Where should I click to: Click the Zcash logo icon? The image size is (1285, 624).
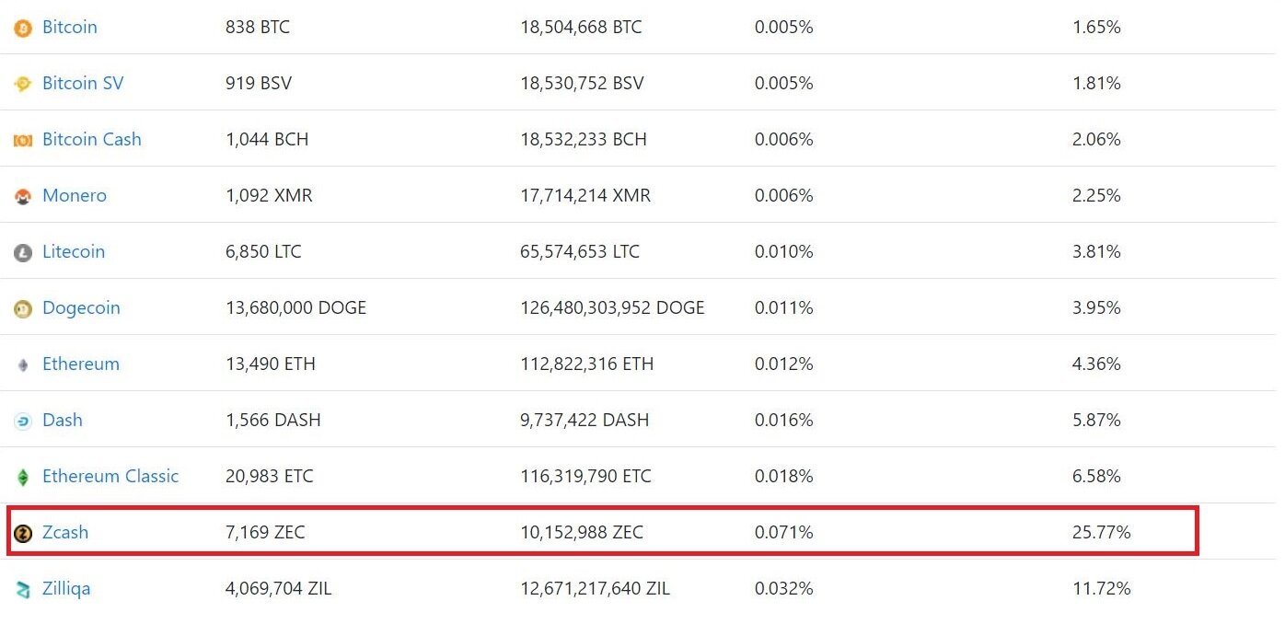tap(23, 533)
